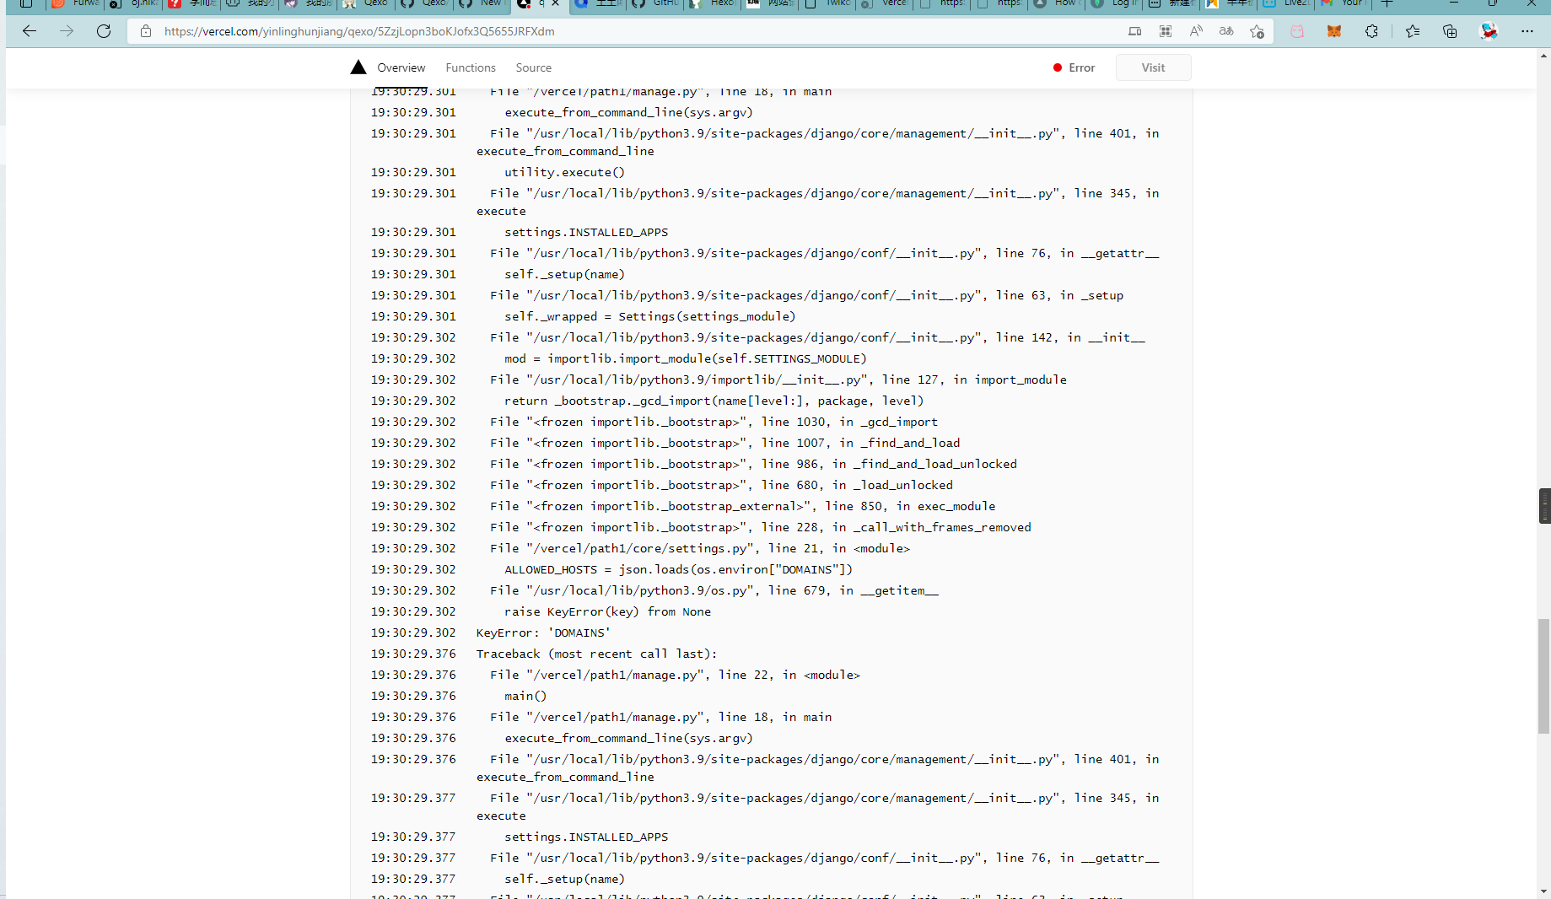Open Collections in the toolbar
The image size is (1551, 899).
(1449, 31)
